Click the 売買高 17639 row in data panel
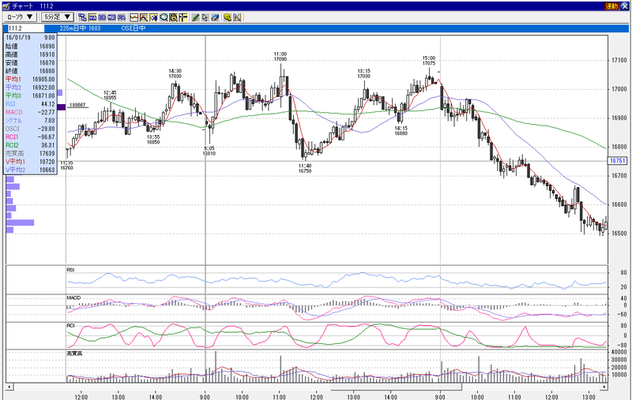The image size is (632, 400). coord(30,153)
